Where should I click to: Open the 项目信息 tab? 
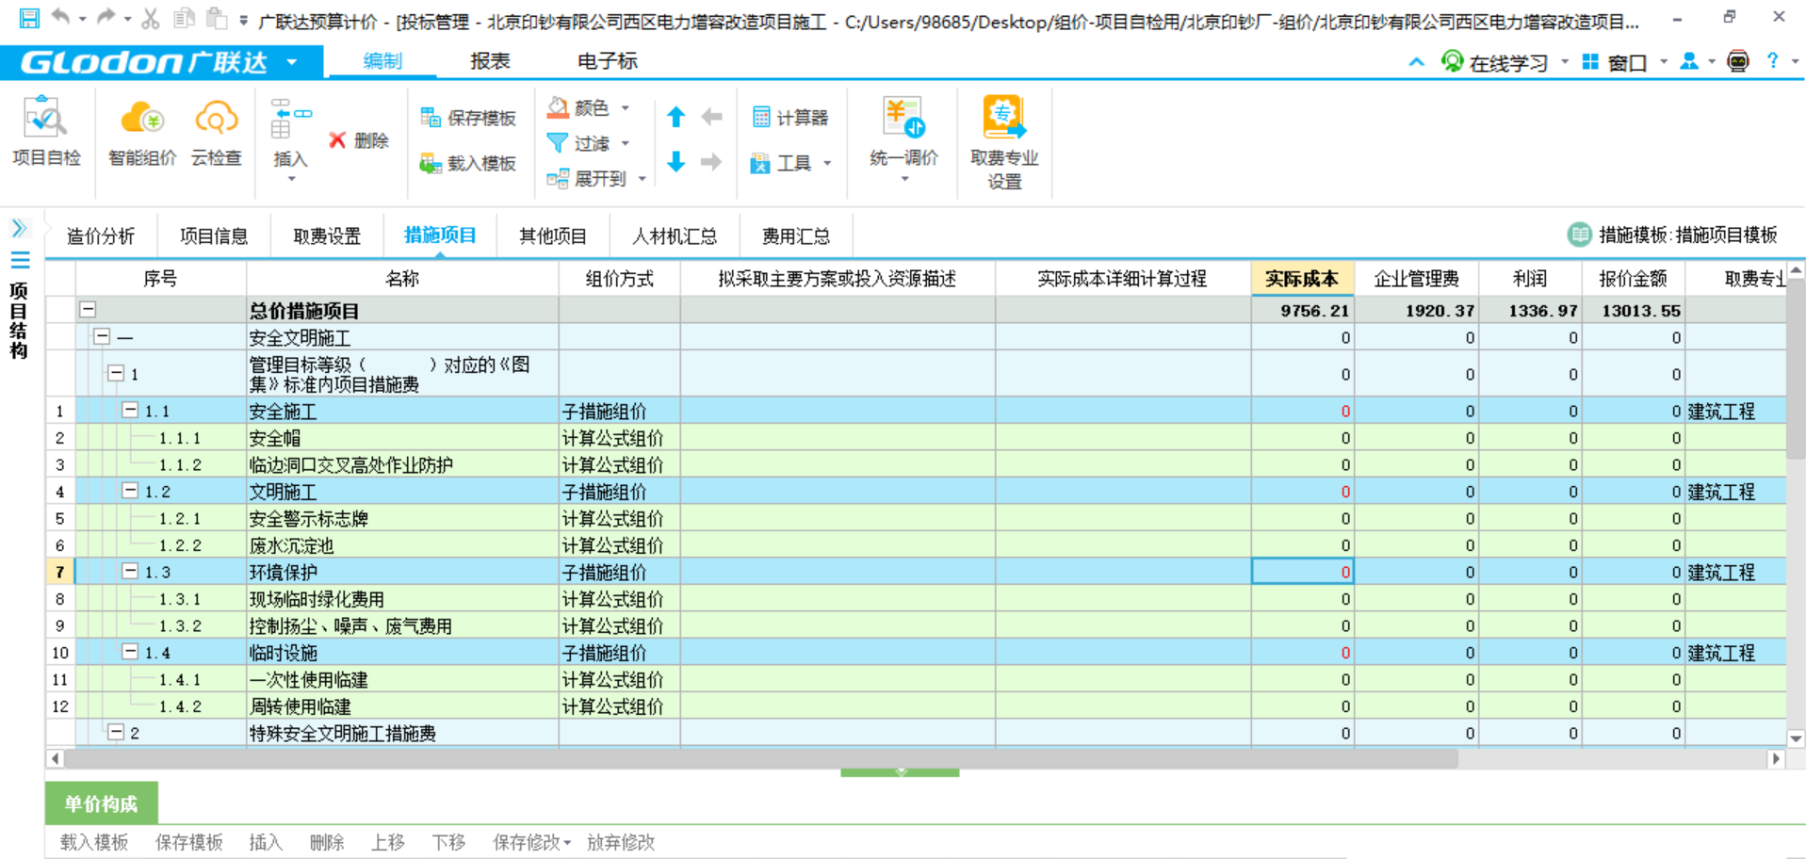214,235
